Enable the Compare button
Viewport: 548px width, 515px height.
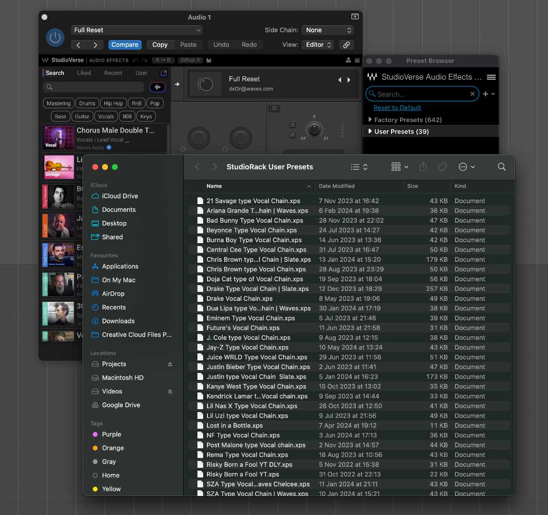click(x=125, y=44)
